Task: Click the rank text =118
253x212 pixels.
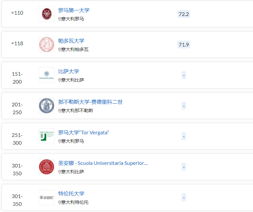Action: click(17, 44)
